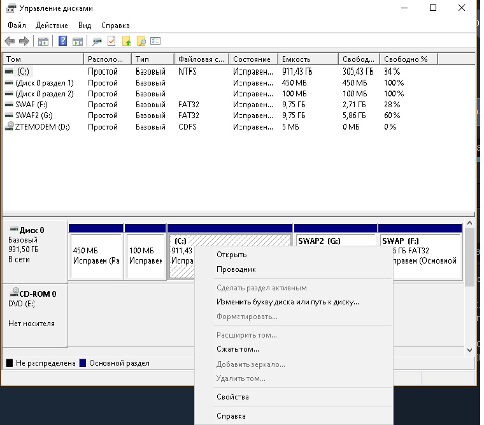
Task: Click the action pane toolbar icon
Action: pos(78,41)
